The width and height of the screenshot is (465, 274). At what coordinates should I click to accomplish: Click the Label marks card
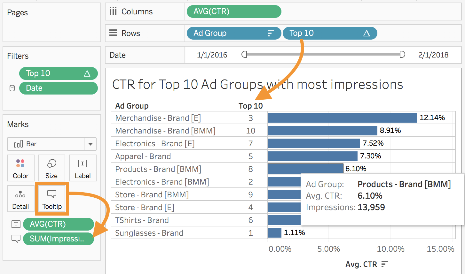tap(83, 168)
